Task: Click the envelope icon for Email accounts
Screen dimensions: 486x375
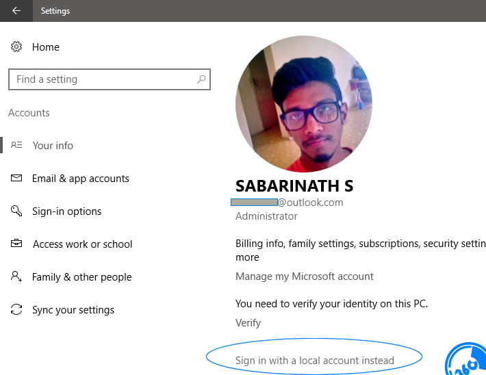Action: [x=16, y=178]
